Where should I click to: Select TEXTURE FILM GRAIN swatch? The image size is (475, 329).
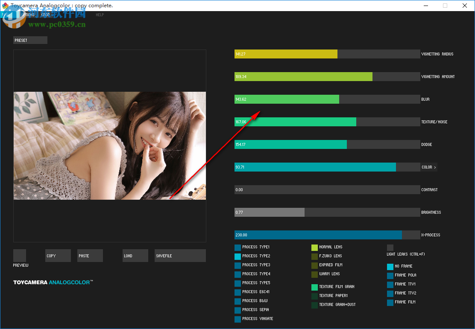(315, 287)
